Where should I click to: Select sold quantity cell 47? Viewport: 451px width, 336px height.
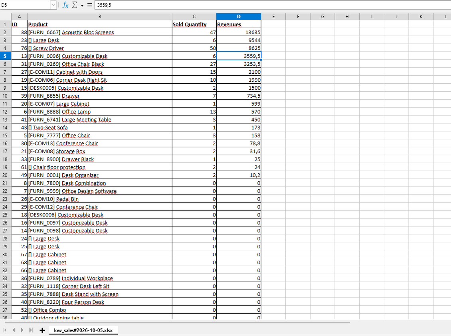tap(194, 32)
